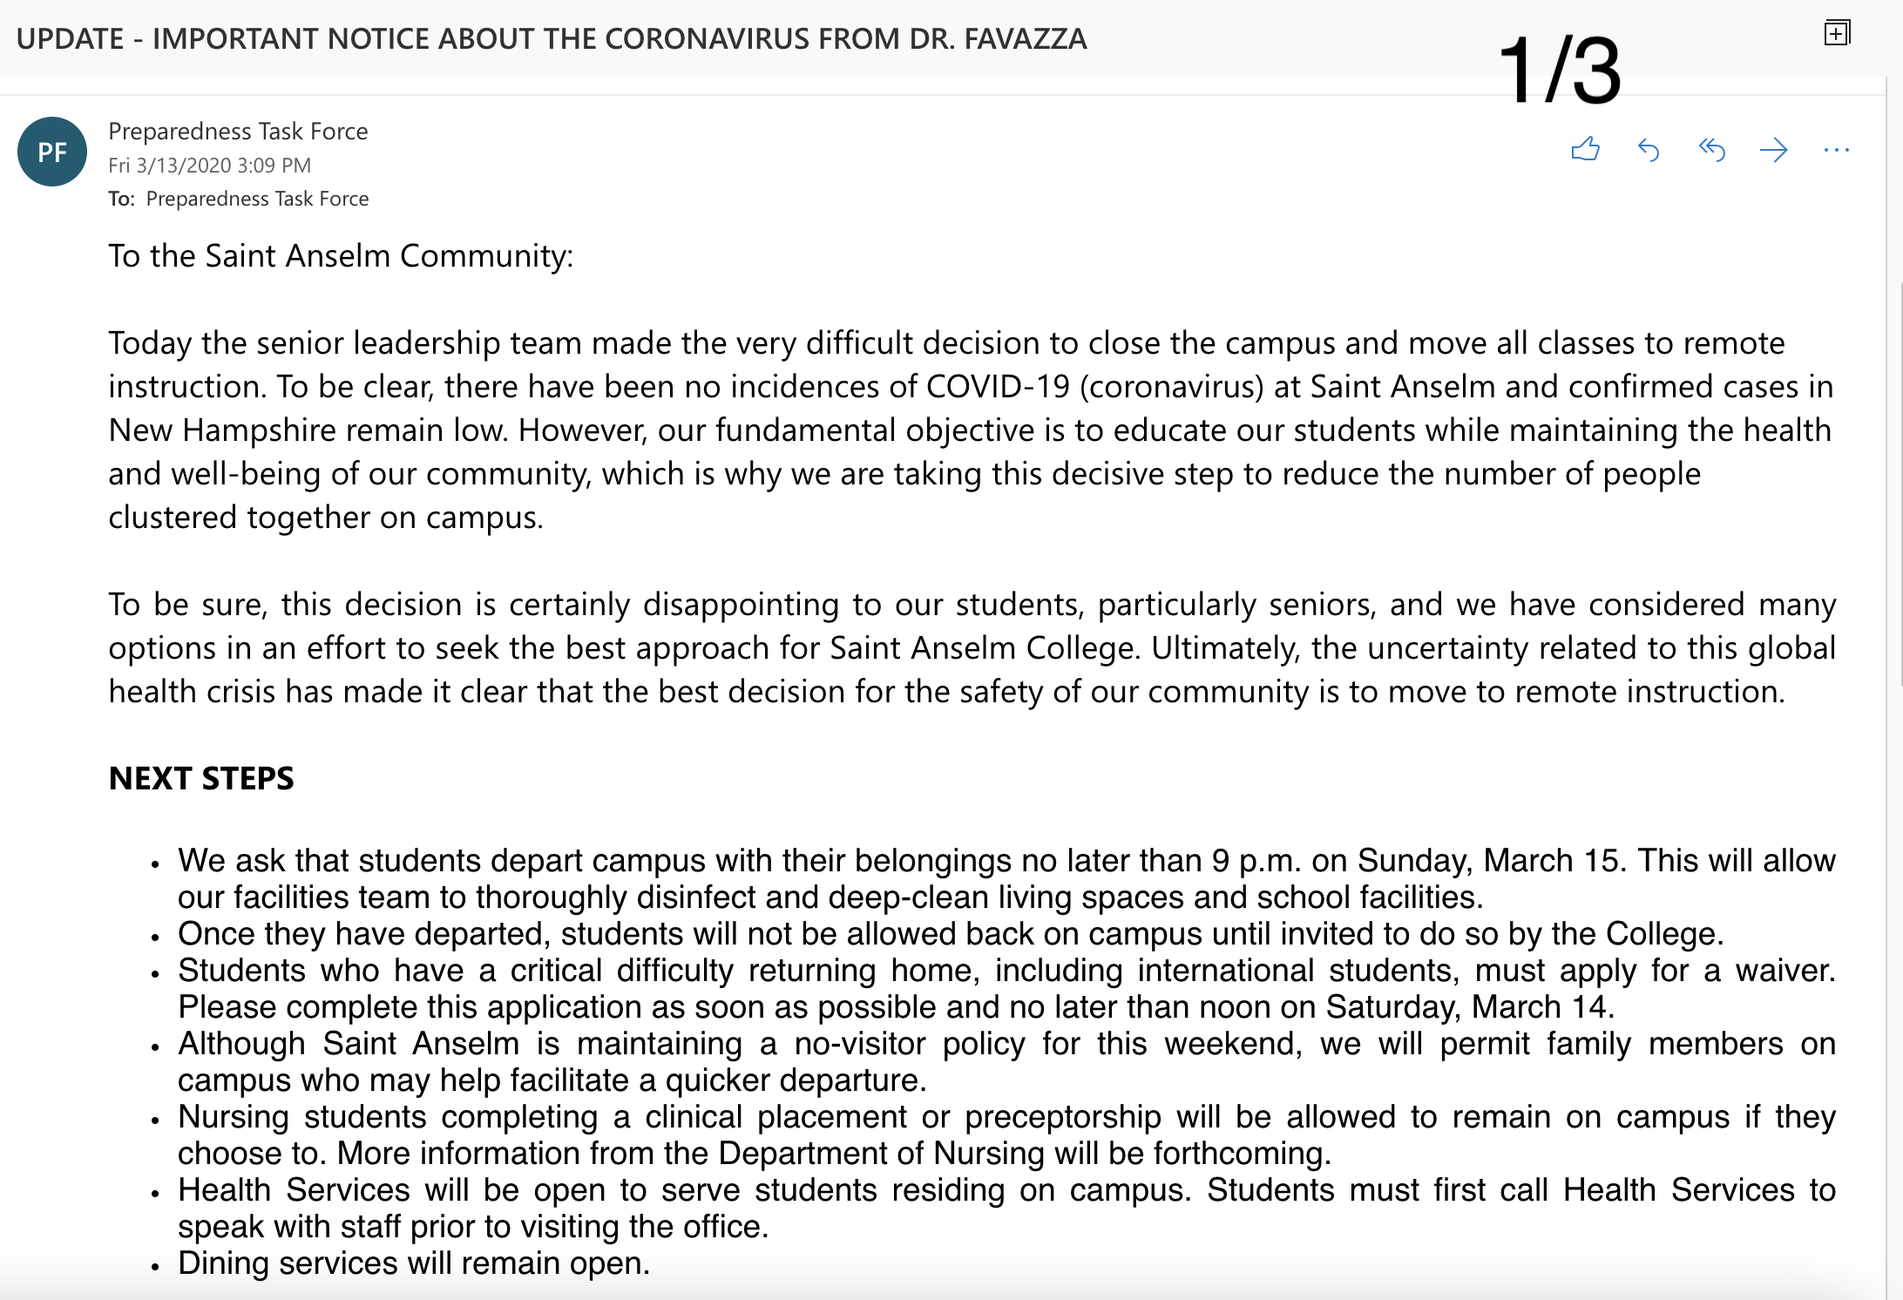The image size is (1903, 1300).
Task: Open the more actions ellipsis menu
Action: [x=1836, y=150]
